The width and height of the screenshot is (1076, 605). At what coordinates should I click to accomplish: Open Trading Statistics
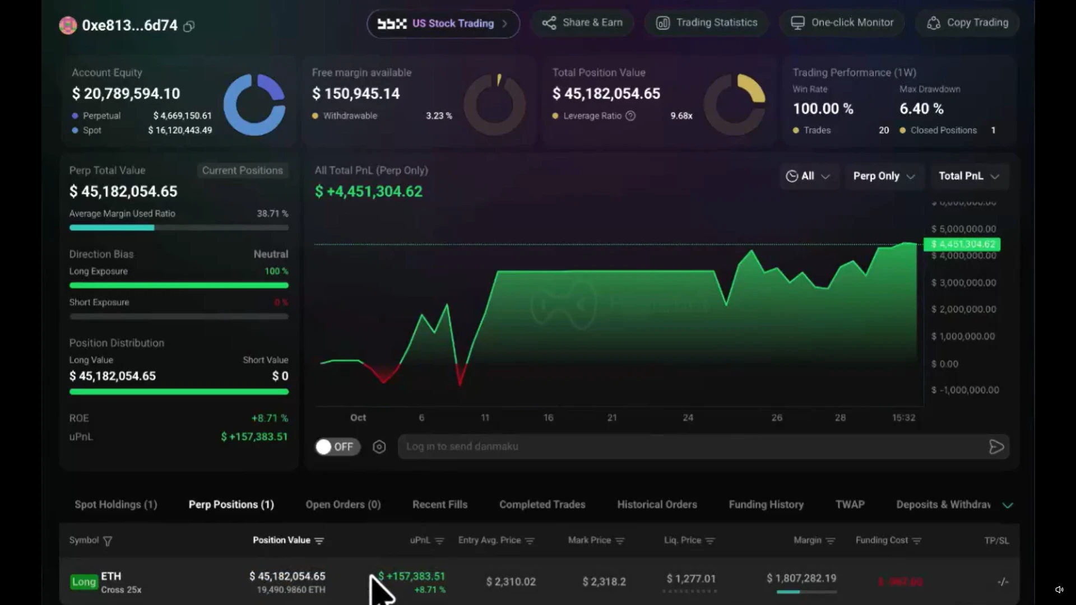(706, 23)
